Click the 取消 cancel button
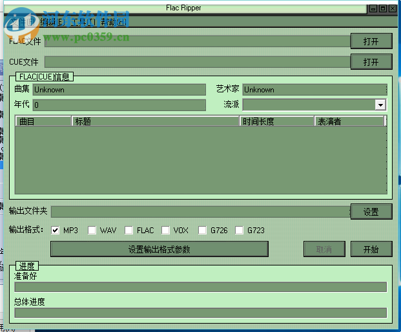The image size is (401, 332). pos(324,249)
